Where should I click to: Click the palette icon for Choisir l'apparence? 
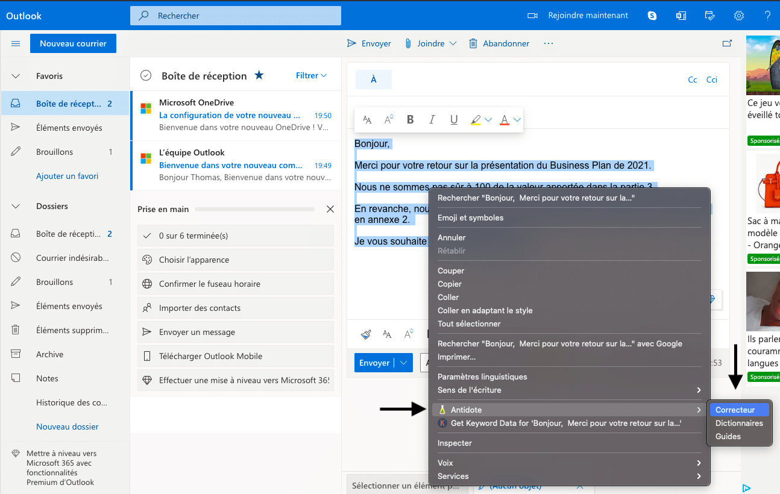(x=147, y=260)
